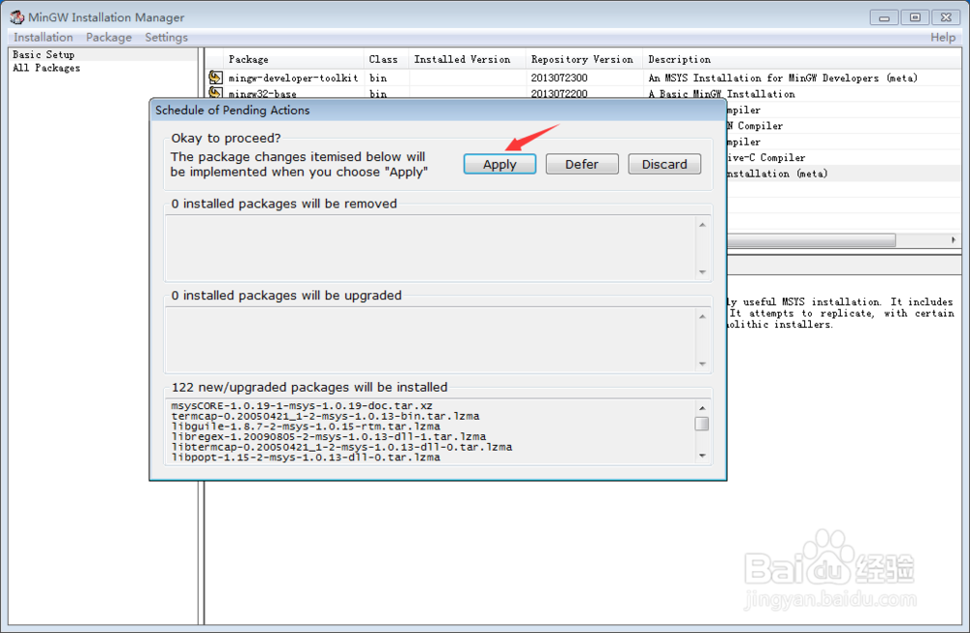Image resolution: width=970 pixels, height=633 pixels.
Task: Click right arrow of package table scrollbar
Action: point(954,239)
